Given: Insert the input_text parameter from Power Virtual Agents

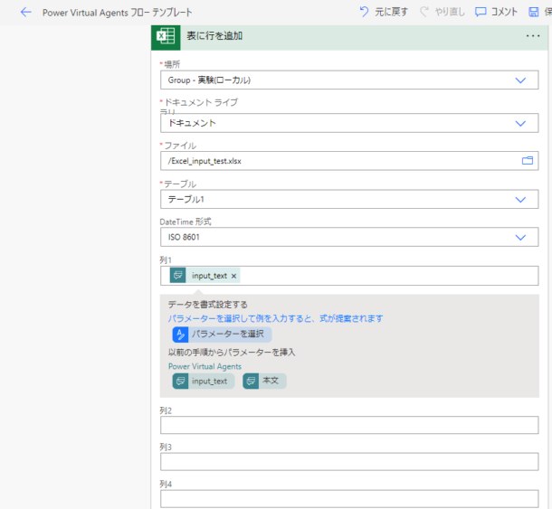Looking at the screenshot, I should pyautogui.click(x=203, y=382).
